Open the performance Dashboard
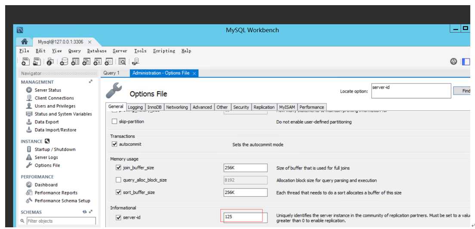Screen dimensions: 475x229 46,184
